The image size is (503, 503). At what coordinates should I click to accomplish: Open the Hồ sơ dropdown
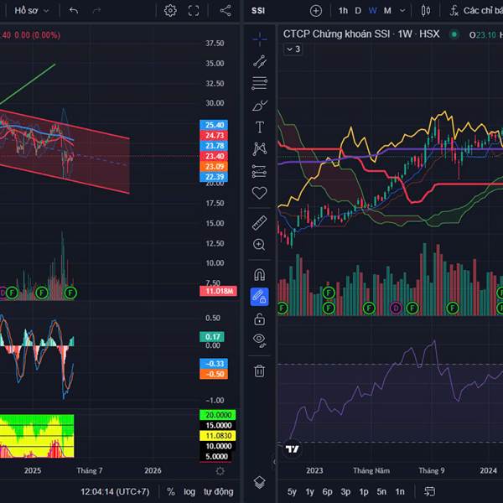(32, 11)
